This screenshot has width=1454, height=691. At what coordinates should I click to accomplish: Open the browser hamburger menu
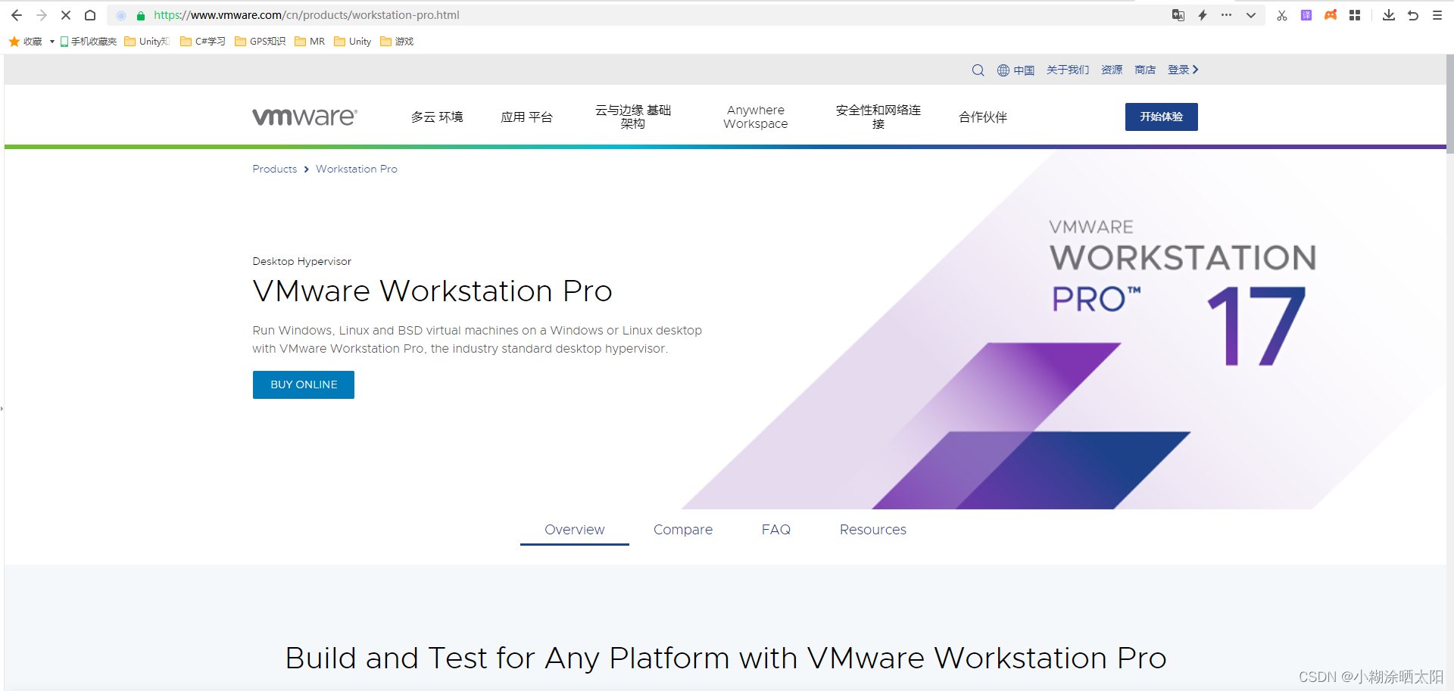click(x=1437, y=15)
